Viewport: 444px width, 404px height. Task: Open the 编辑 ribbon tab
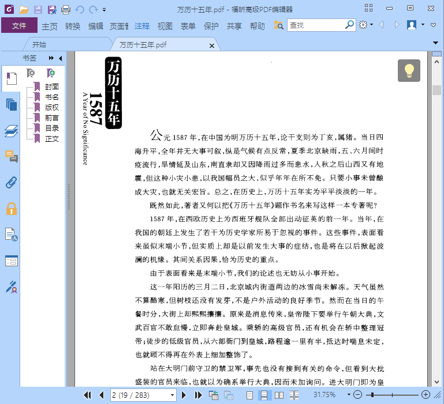click(x=95, y=27)
